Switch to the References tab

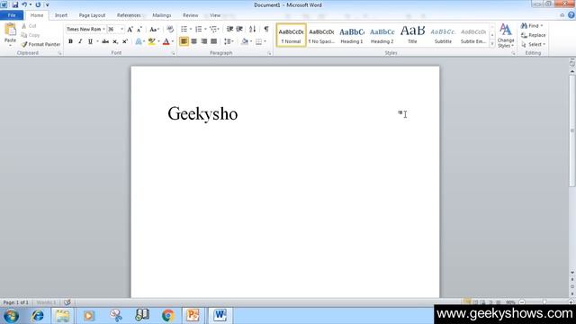[x=129, y=15]
